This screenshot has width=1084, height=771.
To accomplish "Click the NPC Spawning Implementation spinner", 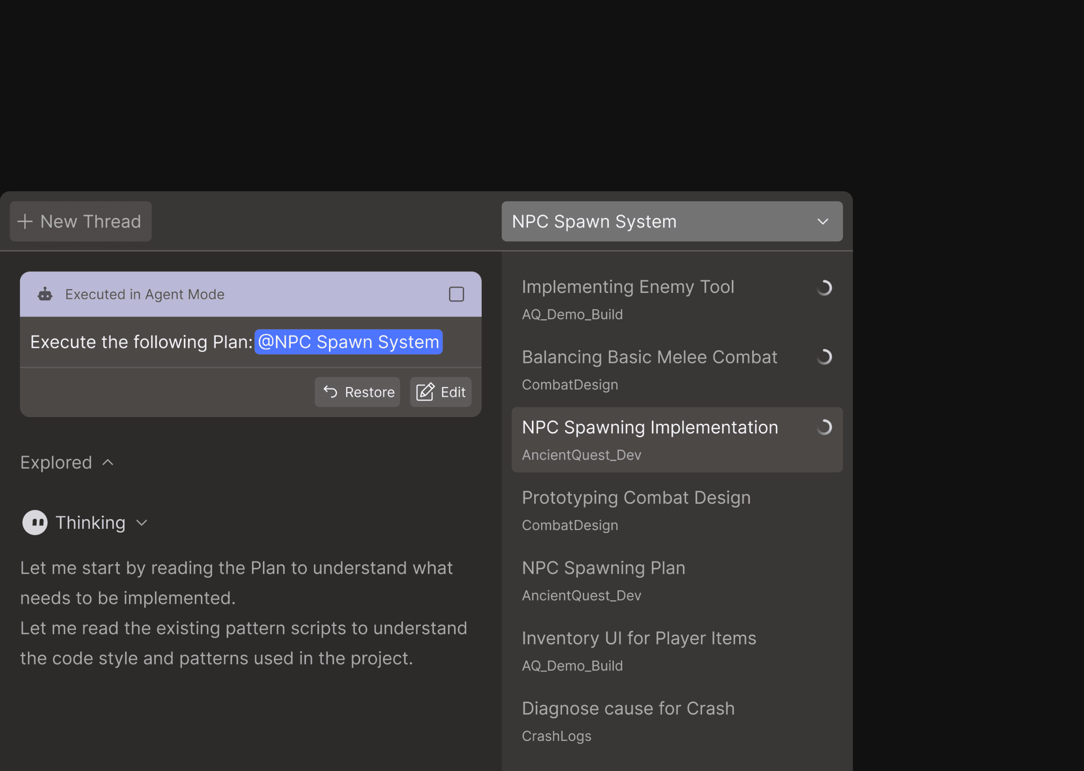I will pyautogui.click(x=824, y=427).
